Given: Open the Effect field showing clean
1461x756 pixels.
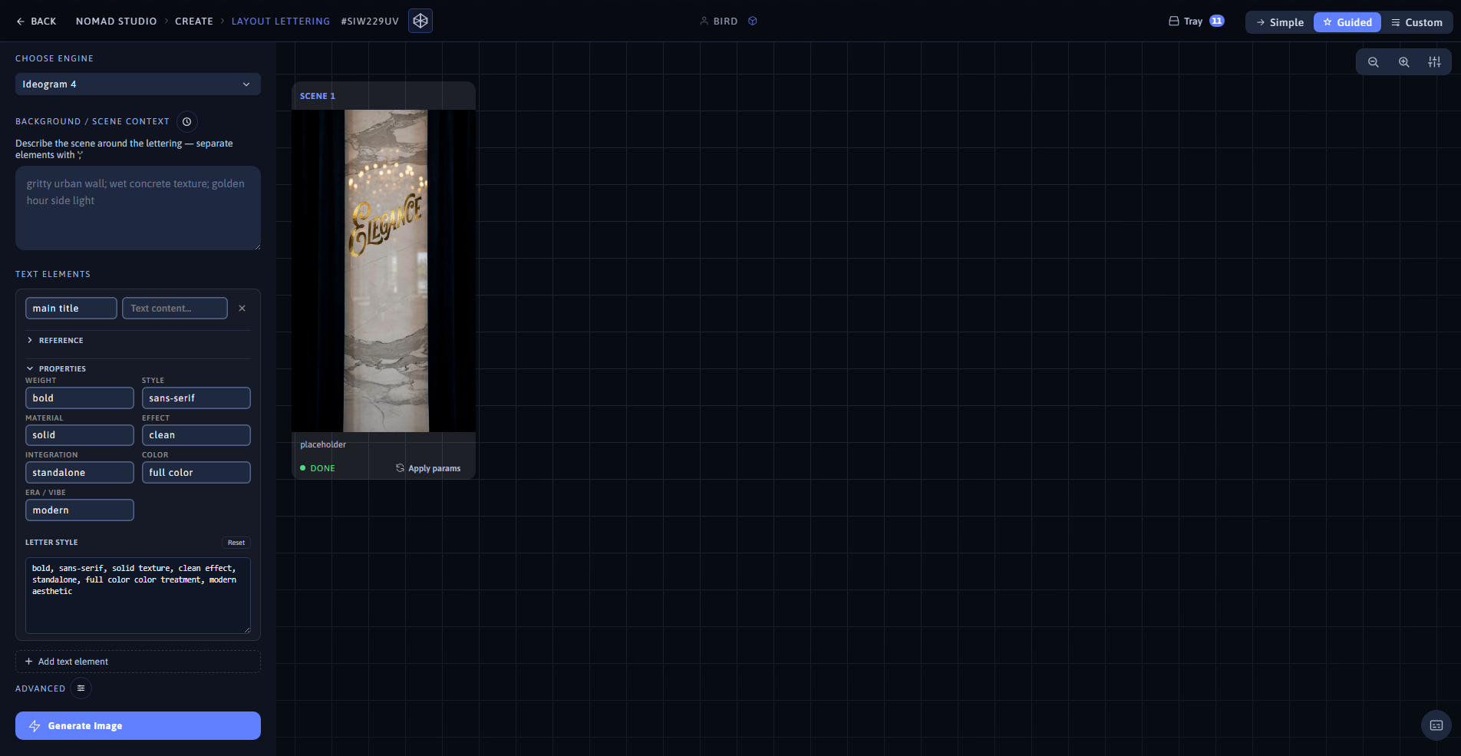Looking at the screenshot, I should tap(196, 435).
